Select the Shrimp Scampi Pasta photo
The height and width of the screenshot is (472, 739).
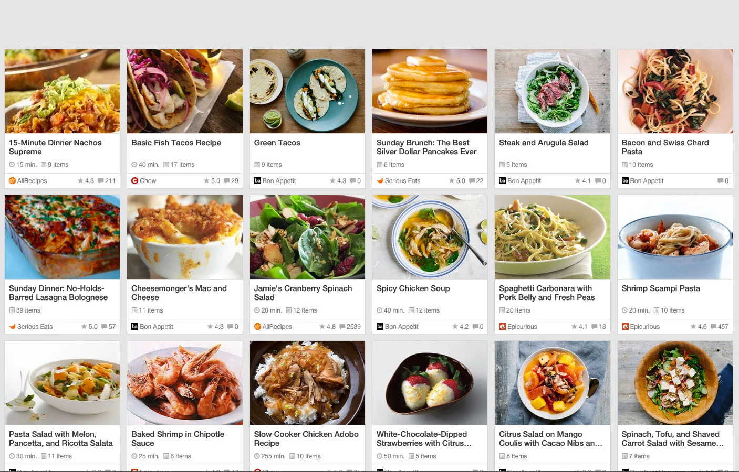point(675,237)
